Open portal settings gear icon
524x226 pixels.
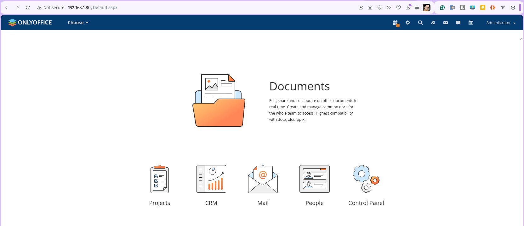coord(408,23)
